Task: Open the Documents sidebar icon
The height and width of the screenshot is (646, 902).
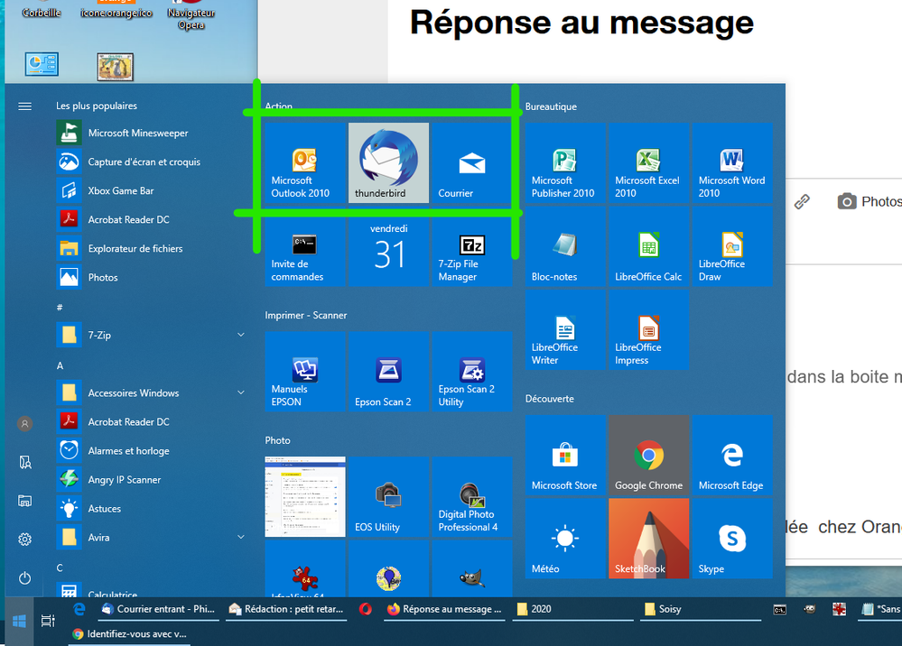Action: pyautogui.click(x=24, y=463)
